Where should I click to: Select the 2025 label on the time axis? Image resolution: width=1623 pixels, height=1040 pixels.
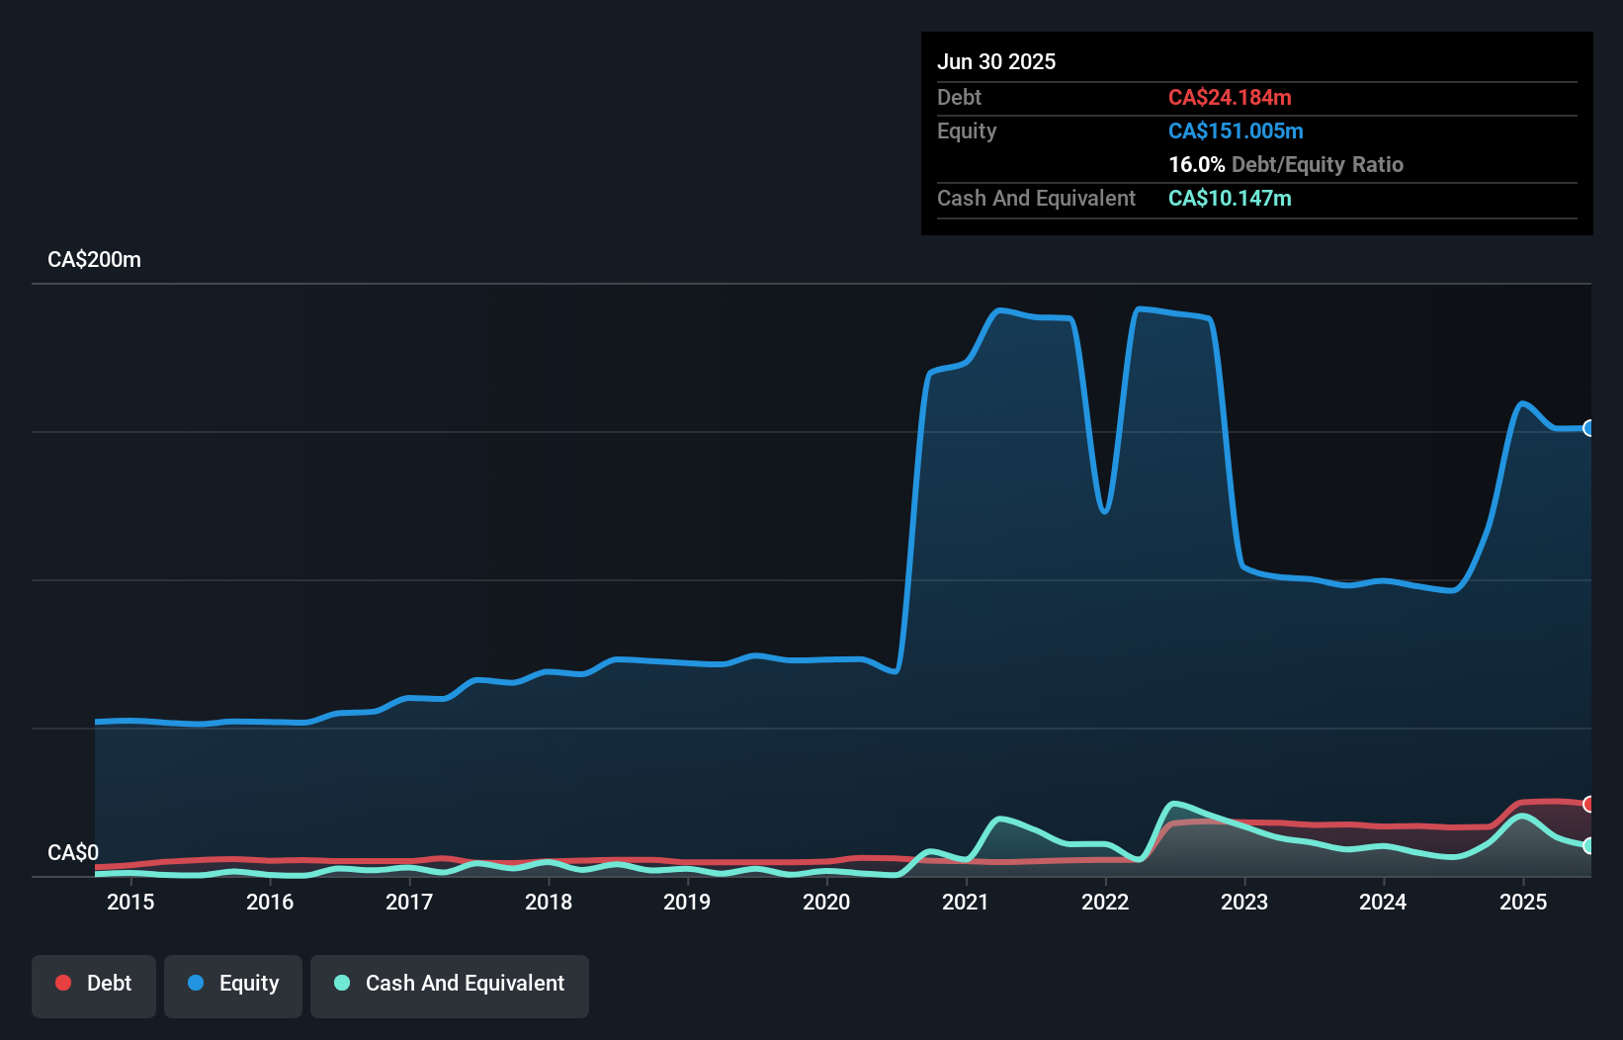1523,902
